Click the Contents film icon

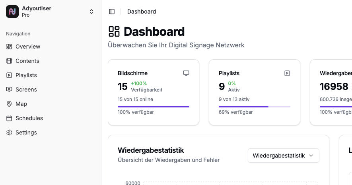pos(9,61)
